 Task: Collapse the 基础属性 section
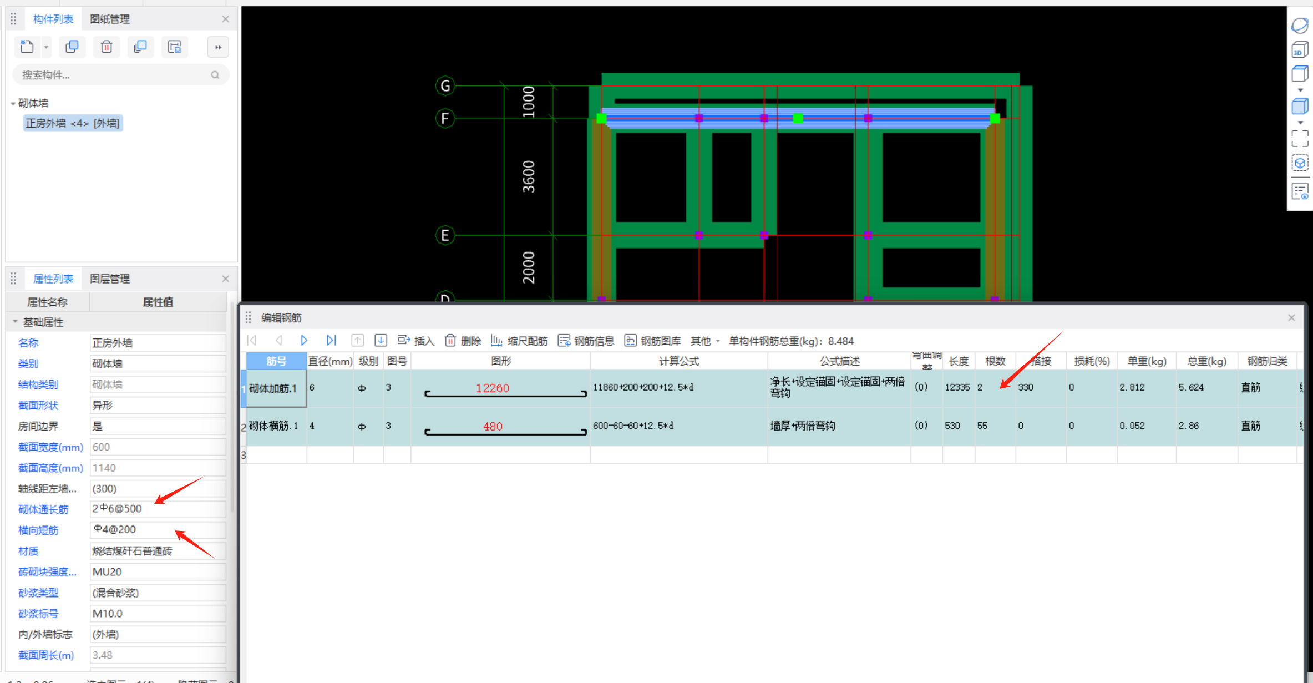click(x=15, y=322)
